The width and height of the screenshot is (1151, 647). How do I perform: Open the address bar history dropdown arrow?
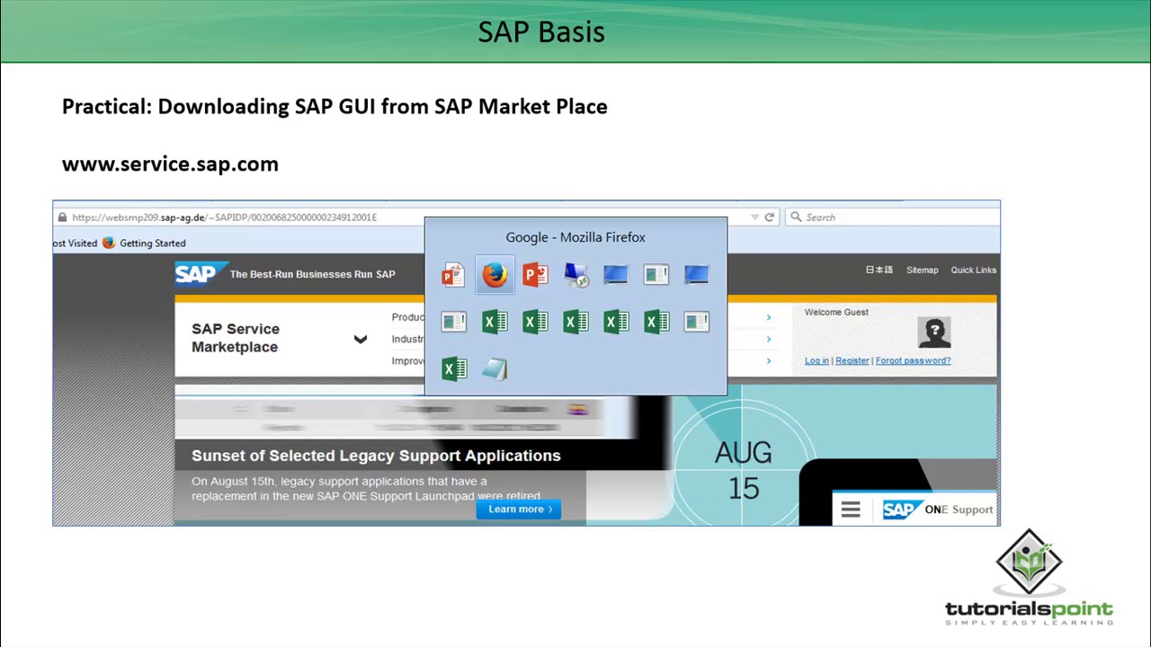pos(754,217)
